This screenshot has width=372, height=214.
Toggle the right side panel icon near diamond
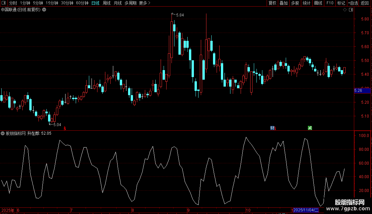click(x=351, y=10)
